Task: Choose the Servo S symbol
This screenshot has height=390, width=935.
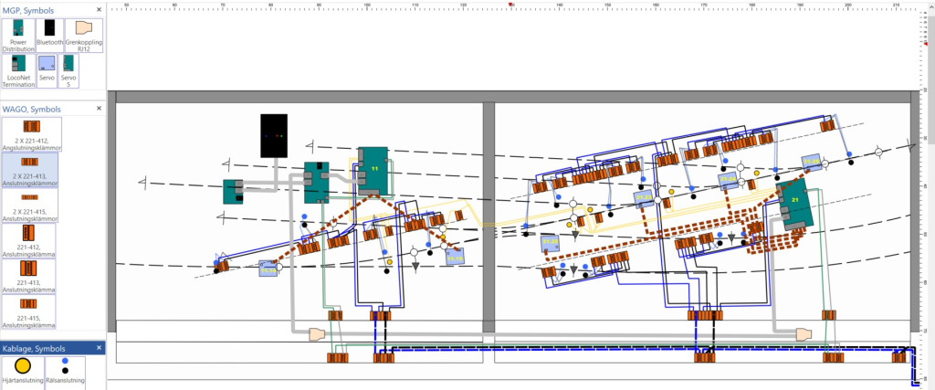Action: tap(66, 69)
